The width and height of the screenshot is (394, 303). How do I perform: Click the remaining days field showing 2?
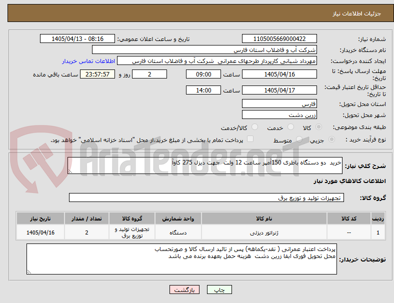point(149,74)
